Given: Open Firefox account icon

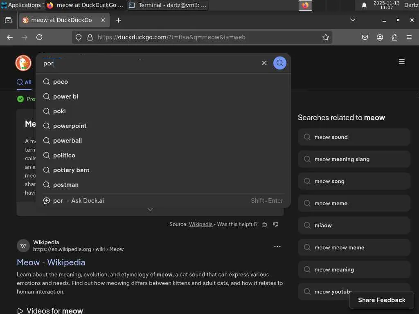Looking at the screenshot, I should coord(380,37).
